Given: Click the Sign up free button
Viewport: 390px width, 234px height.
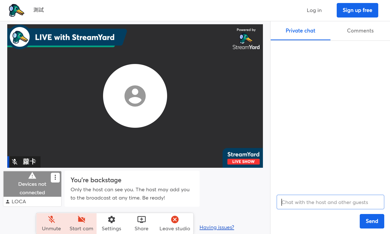Looking at the screenshot, I should coord(357,10).
